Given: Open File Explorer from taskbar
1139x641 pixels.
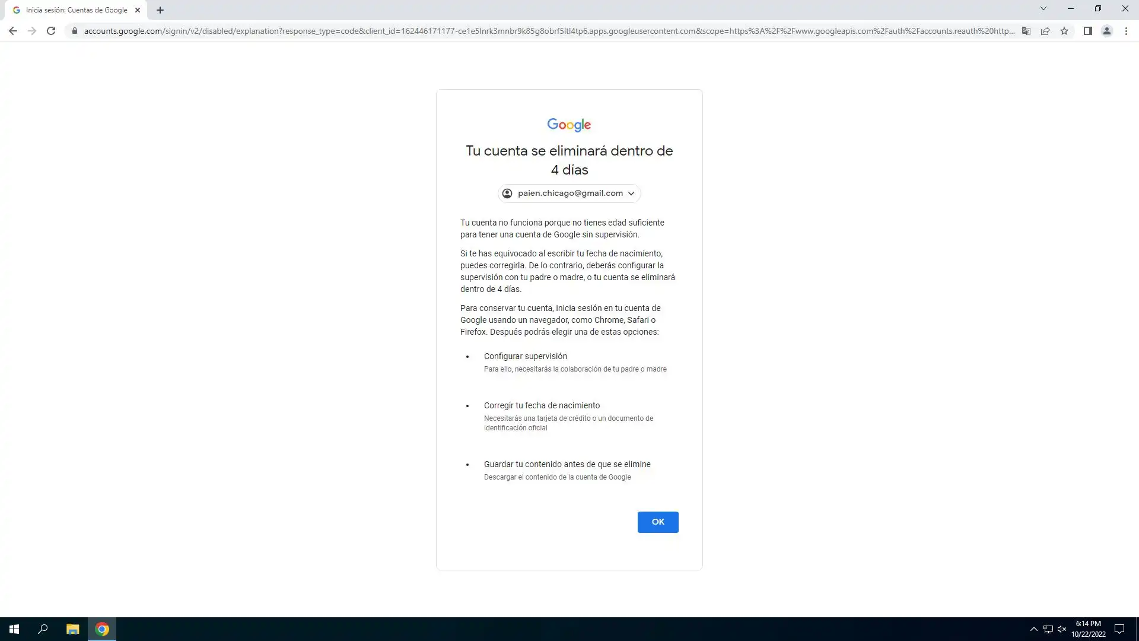Looking at the screenshot, I should tap(72, 629).
